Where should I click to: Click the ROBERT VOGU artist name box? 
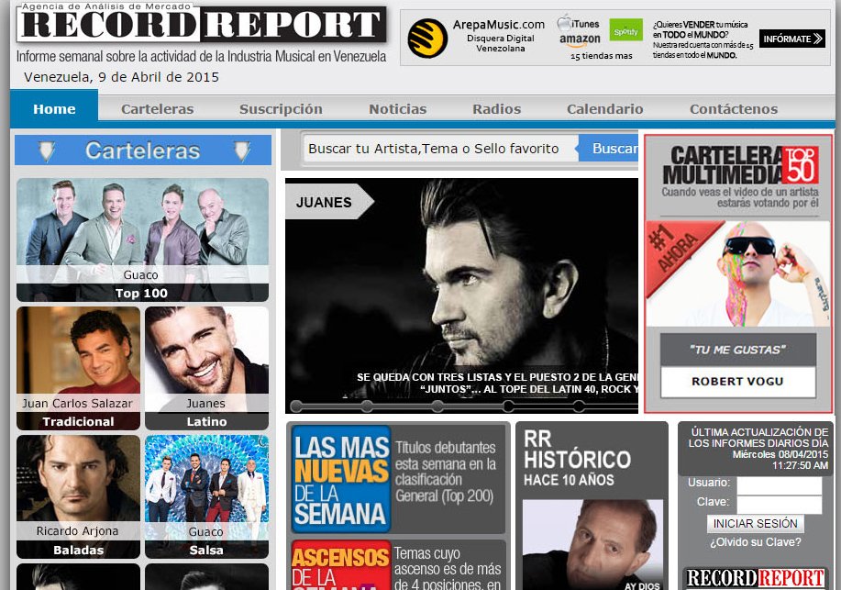738,382
